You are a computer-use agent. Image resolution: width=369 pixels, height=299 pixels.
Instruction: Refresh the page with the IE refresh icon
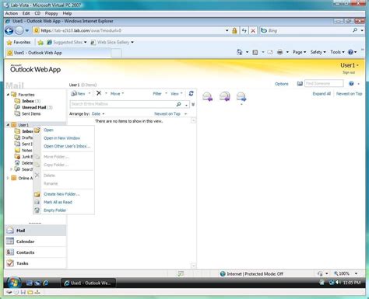click(x=244, y=31)
